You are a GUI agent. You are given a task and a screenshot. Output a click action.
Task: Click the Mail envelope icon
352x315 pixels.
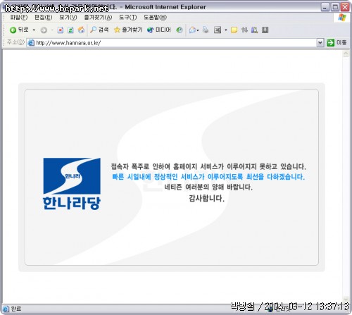click(192, 30)
